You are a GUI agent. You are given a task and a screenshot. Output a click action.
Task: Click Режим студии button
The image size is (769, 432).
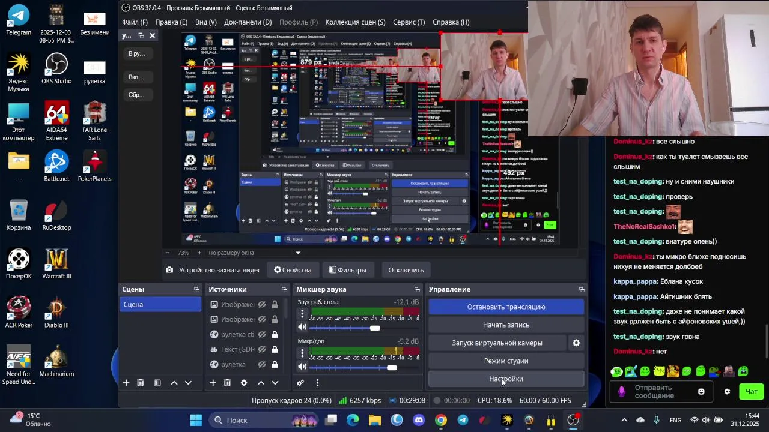coord(506,361)
